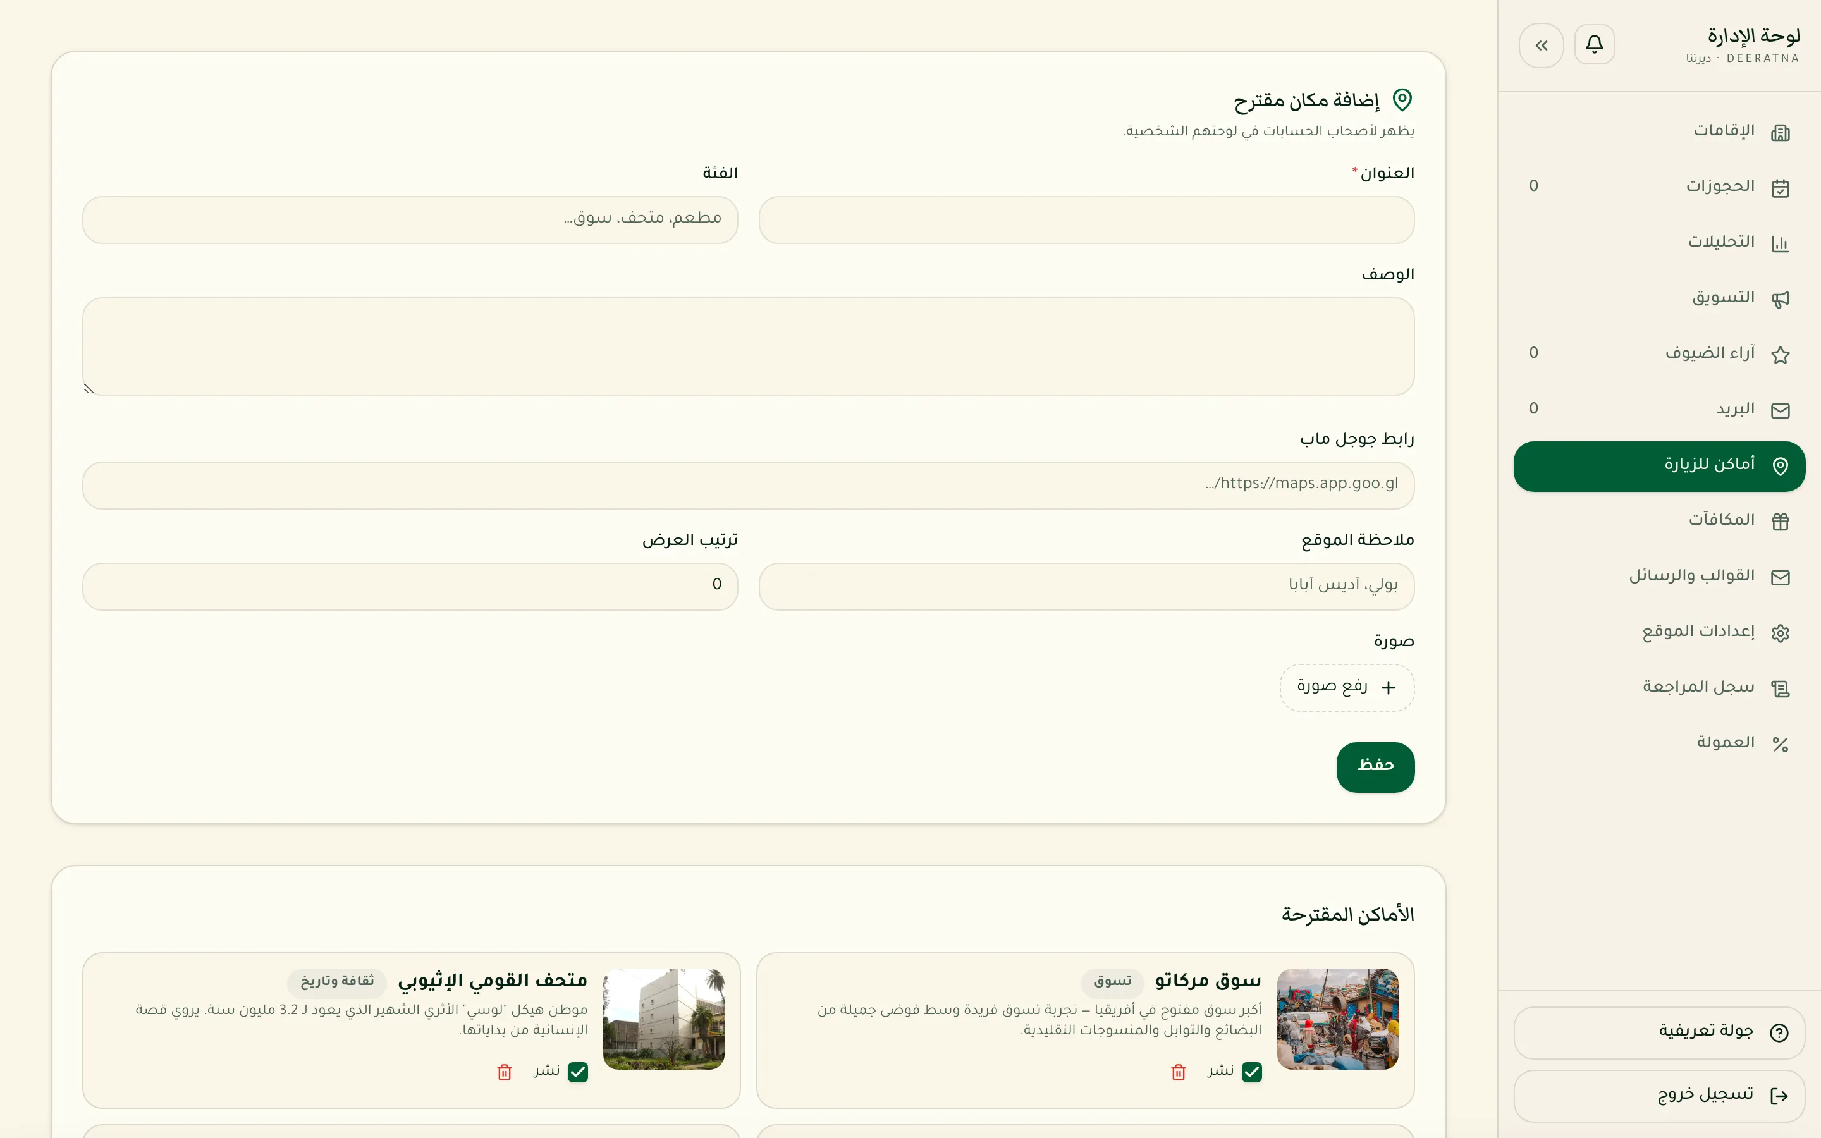The height and width of the screenshot is (1138, 1821).
Task: Click the متحف القومي الإثيوبي card title
Action: [492, 981]
